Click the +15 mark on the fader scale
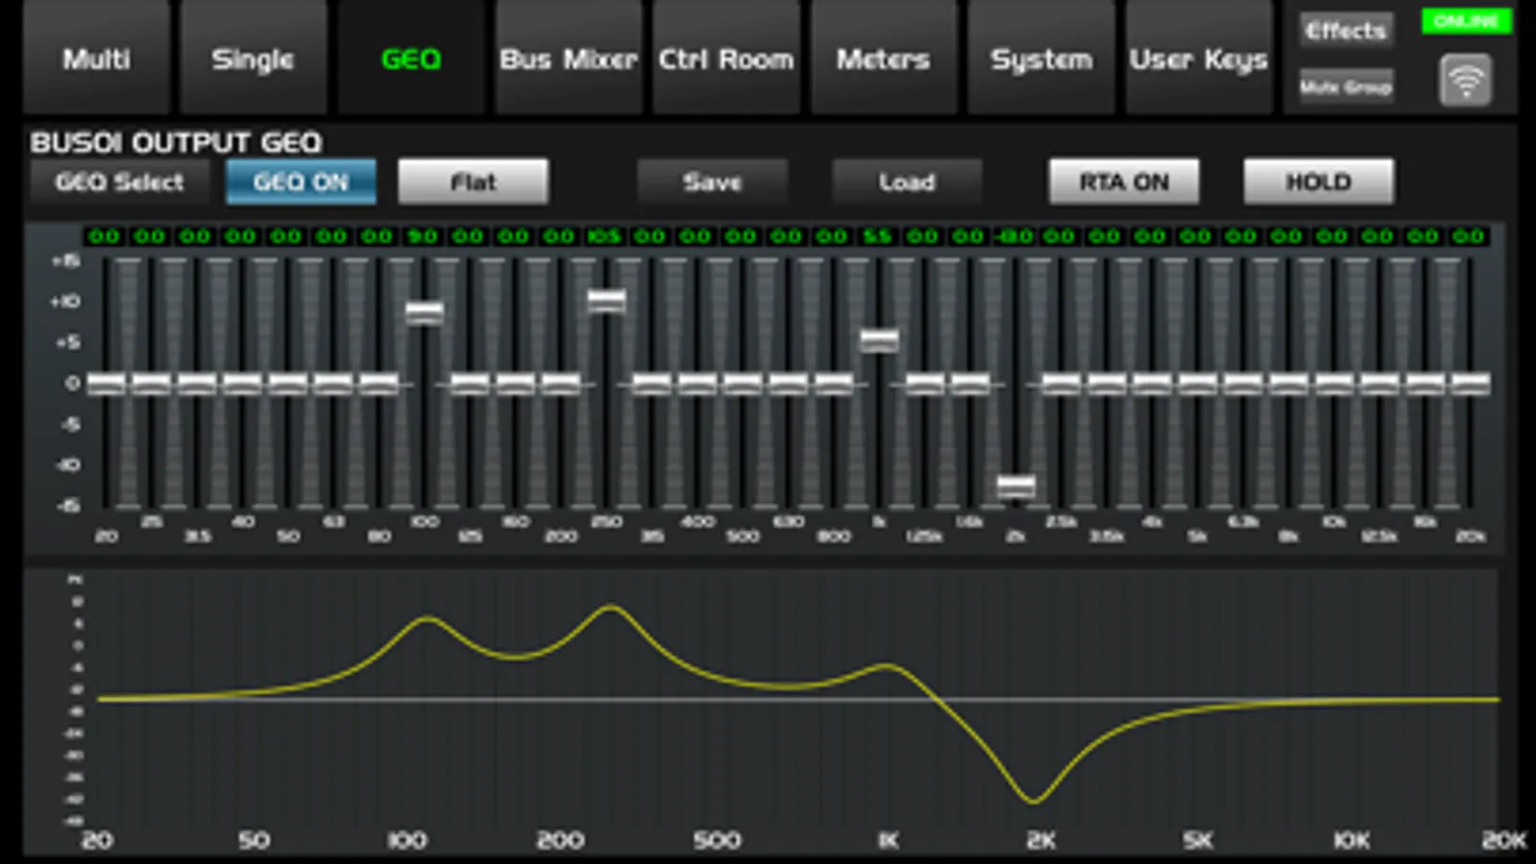Screen dimensions: 1536x864 [x=65, y=260]
